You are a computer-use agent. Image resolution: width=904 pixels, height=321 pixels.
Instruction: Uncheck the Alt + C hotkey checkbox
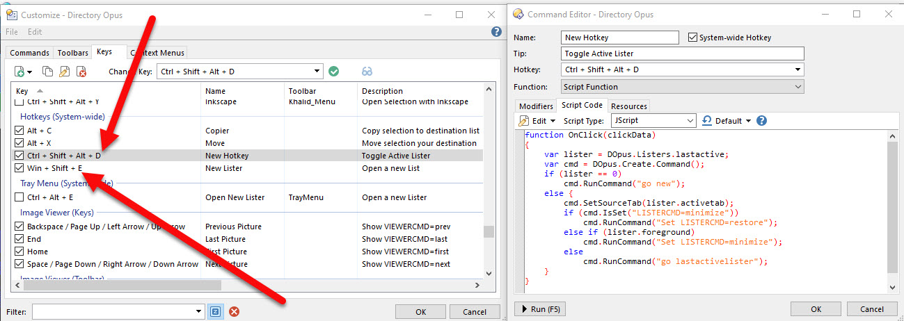click(19, 131)
